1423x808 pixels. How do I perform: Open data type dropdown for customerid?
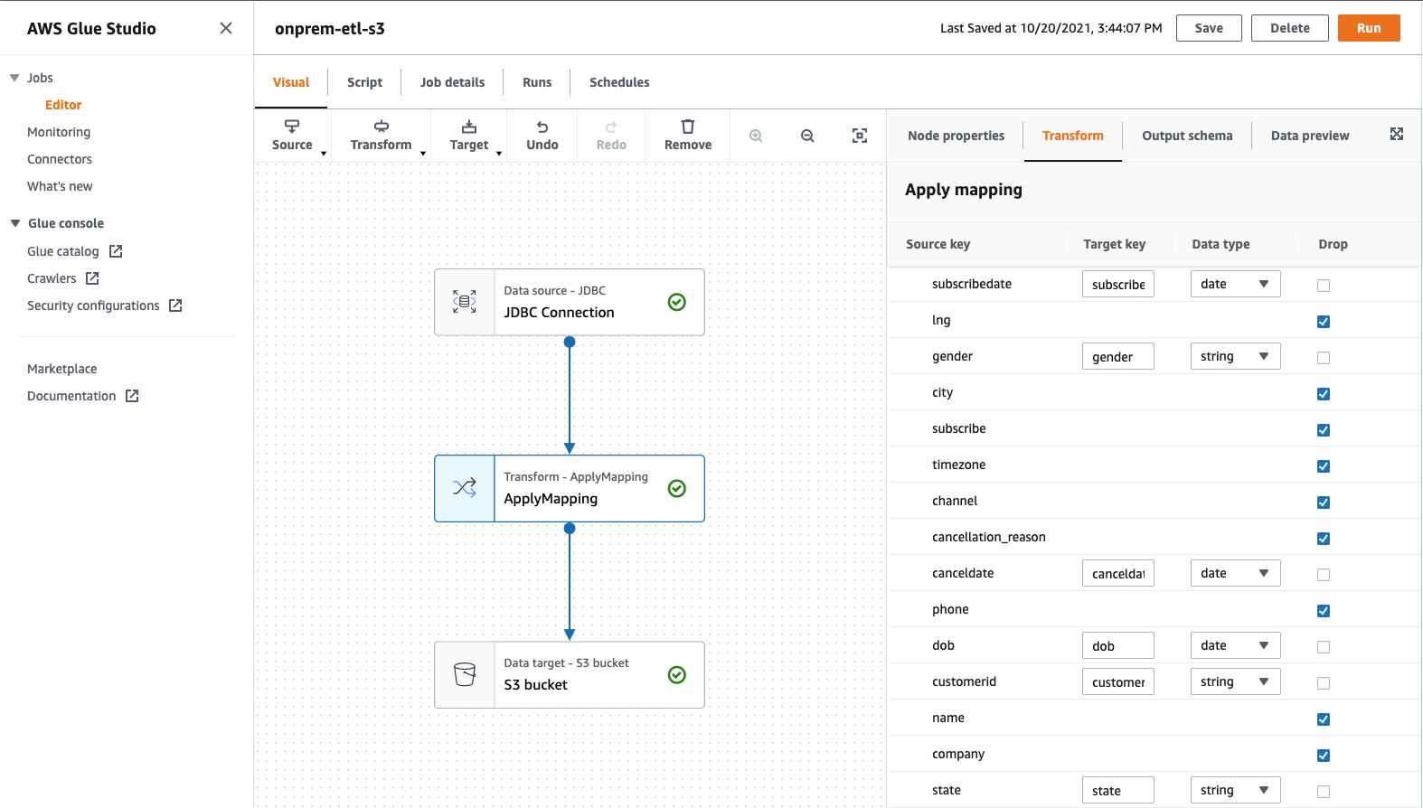tap(1235, 681)
